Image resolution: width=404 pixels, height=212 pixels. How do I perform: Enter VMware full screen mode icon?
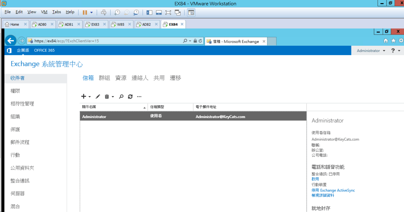168,12
